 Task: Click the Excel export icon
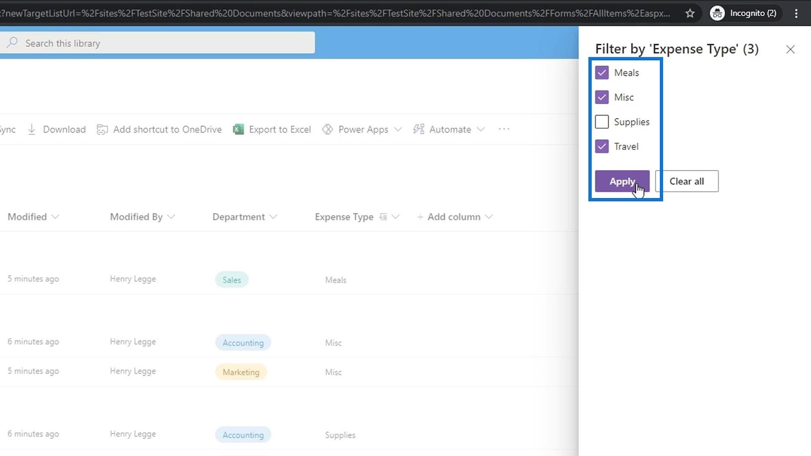pyautogui.click(x=238, y=129)
